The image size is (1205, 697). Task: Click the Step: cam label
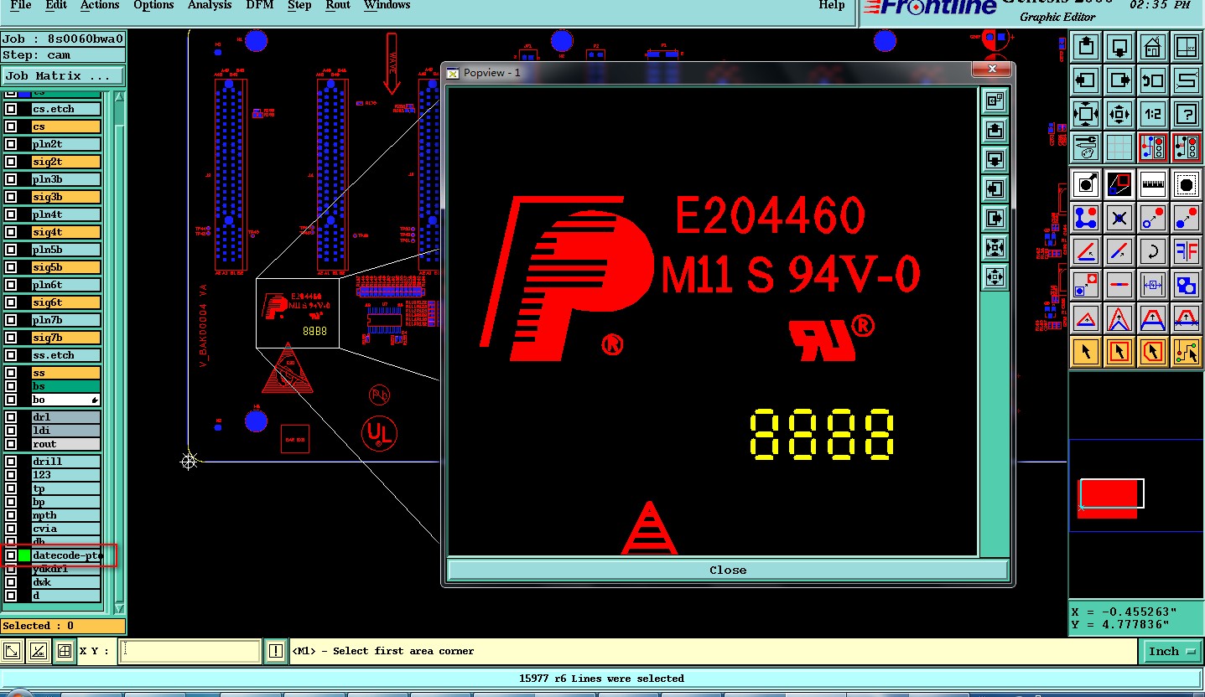click(x=63, y=55)
